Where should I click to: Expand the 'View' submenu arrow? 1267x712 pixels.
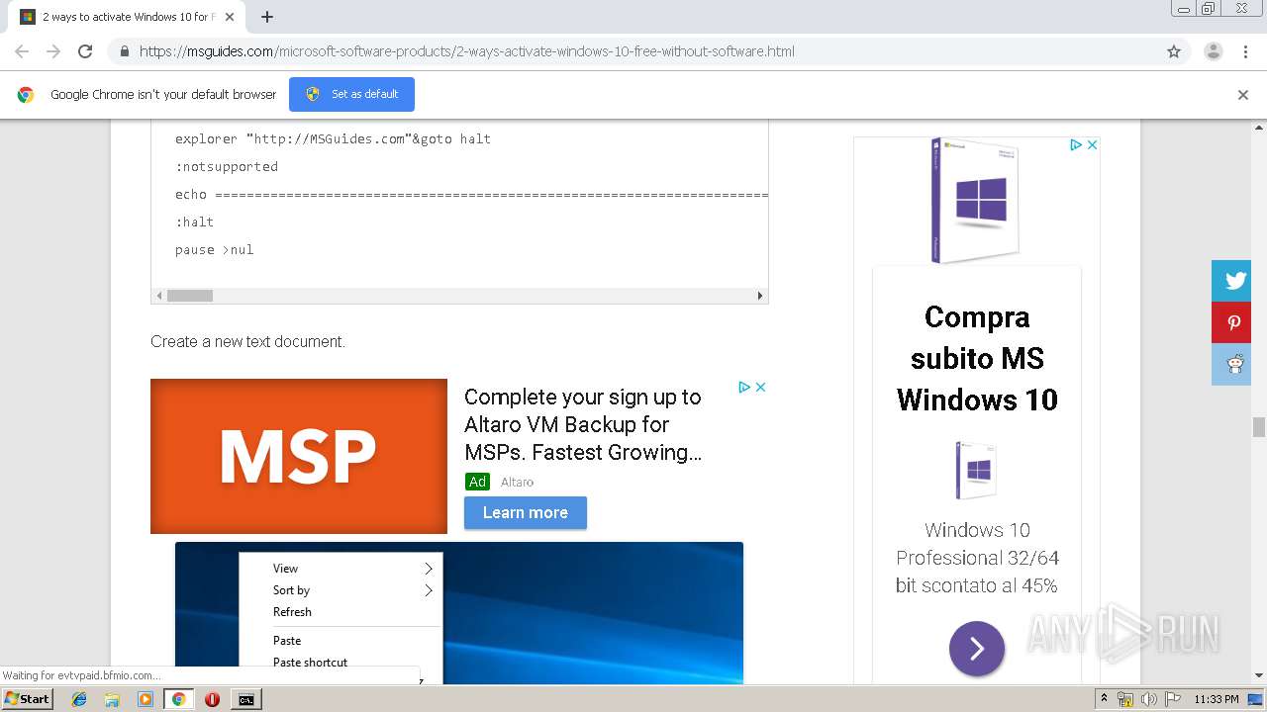429,569
